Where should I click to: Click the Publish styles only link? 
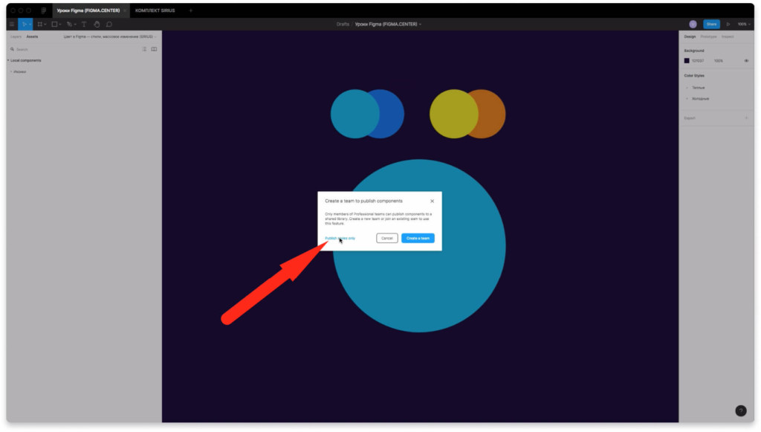(x=340, y=238)
